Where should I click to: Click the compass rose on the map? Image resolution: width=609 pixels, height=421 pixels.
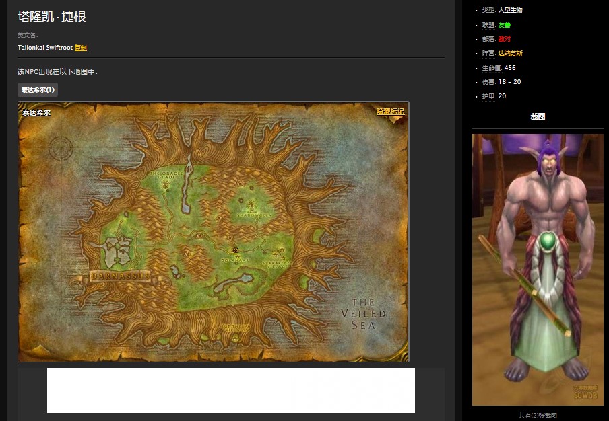pos(61,147)
